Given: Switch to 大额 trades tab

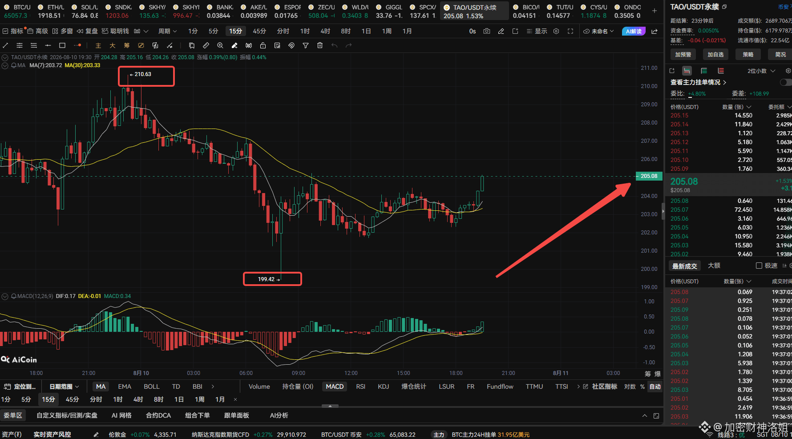Looking at the screenshot, I should pyautogui.click(x=714, y=266).
